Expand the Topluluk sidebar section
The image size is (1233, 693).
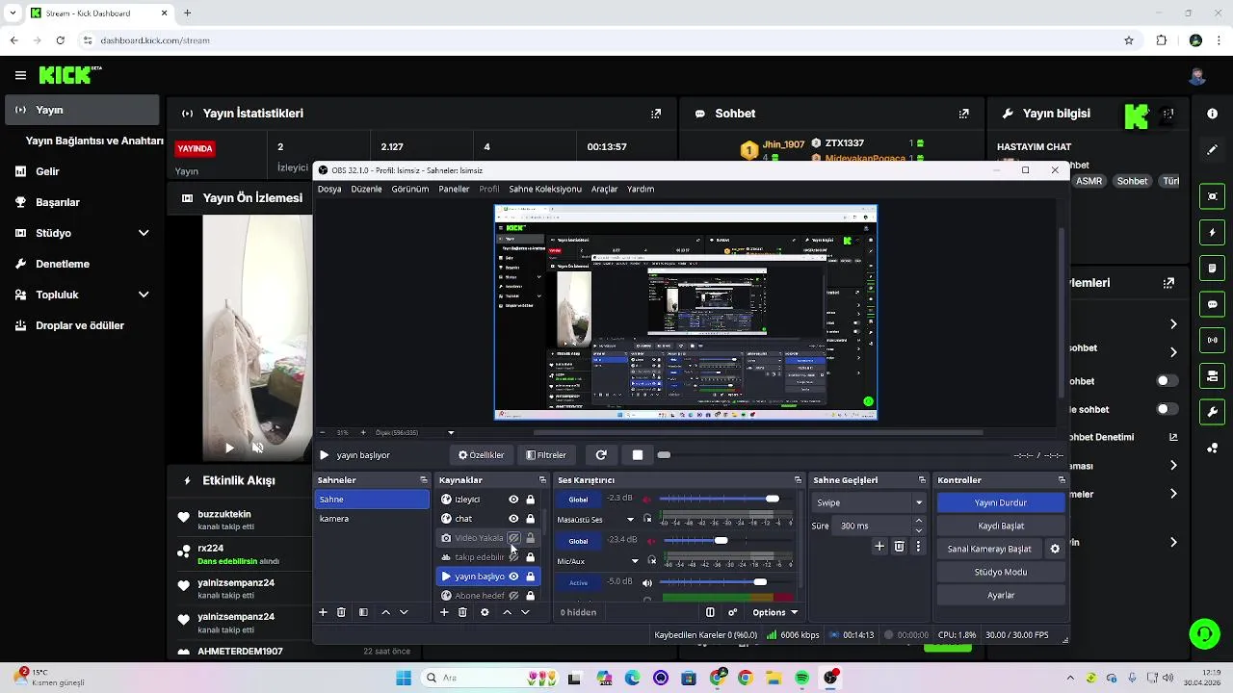pos(144,295)
